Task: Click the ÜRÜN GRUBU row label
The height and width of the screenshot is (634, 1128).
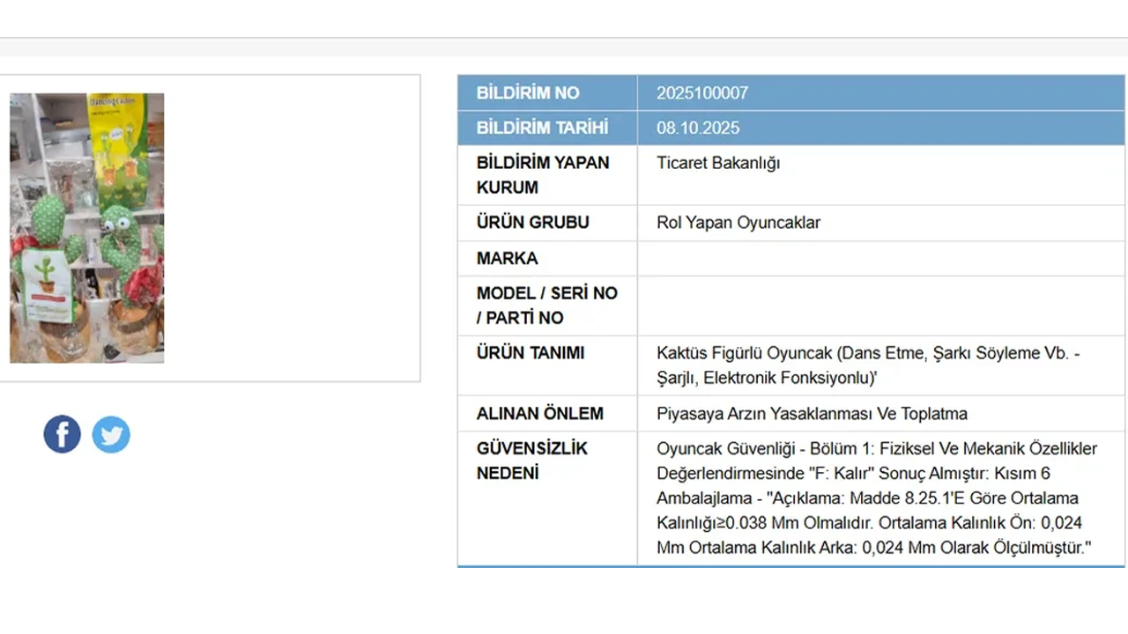Action: click(532, 223)
